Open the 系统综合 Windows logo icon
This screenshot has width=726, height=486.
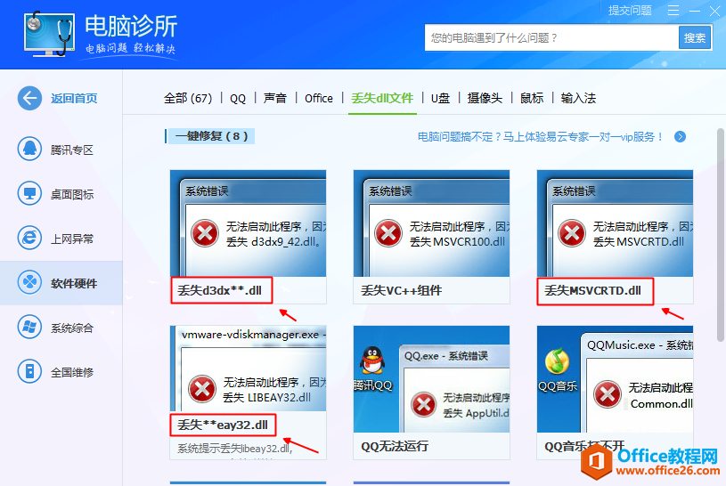(x=29, y=327)
